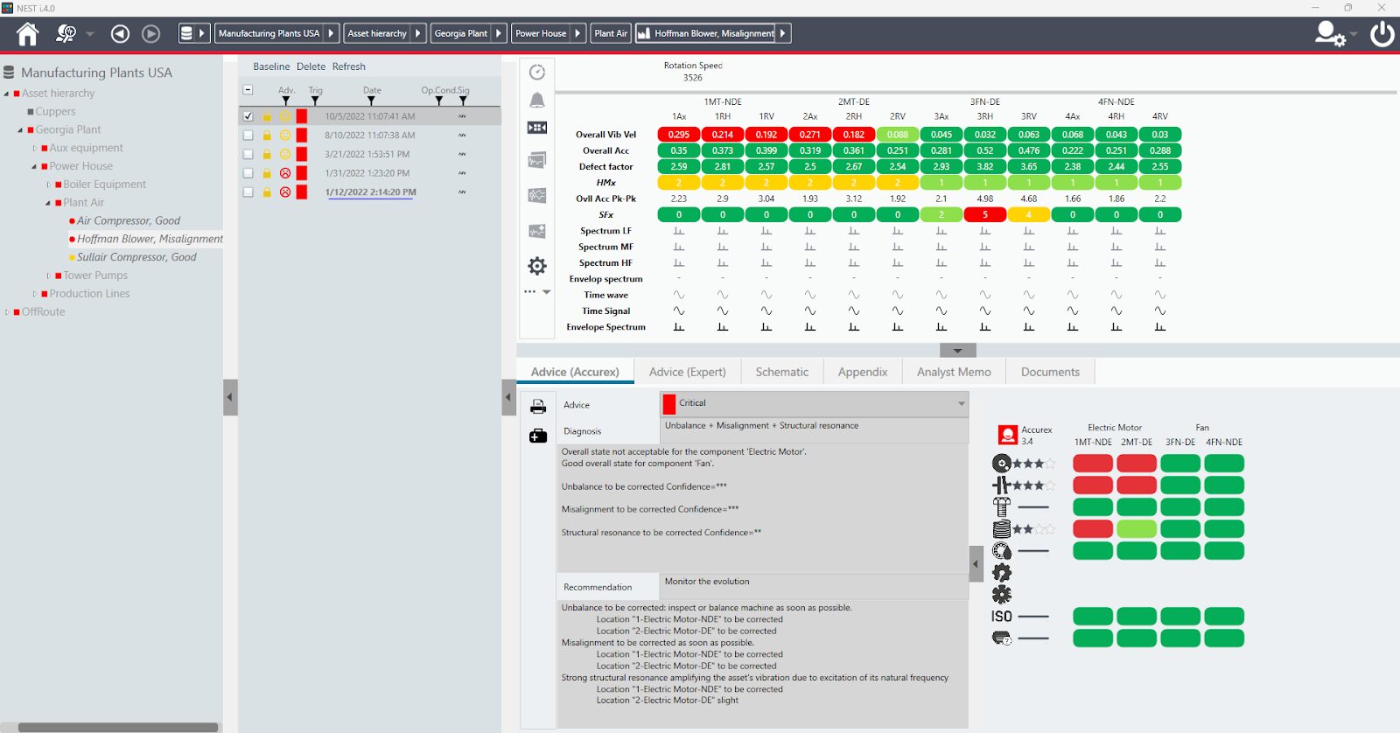Click the Refresh button

pyautogui.click(x=348, y=66)
